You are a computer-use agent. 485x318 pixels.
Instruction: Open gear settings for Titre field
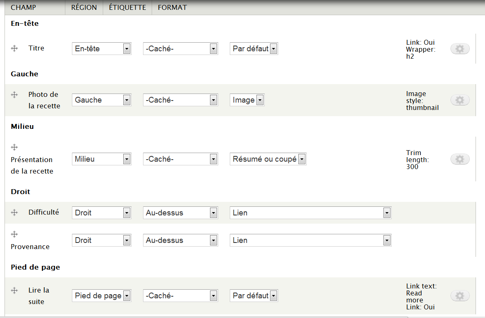click(x=460, y=49)
